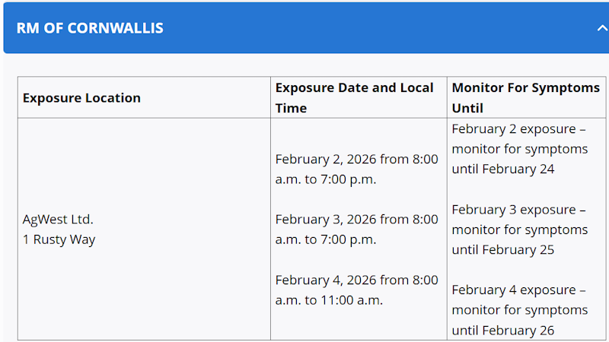This screenshot has height=342, width=609.
Task: Collapse the RM of Cornwallis chevron arrow
Action: [601, 29]
